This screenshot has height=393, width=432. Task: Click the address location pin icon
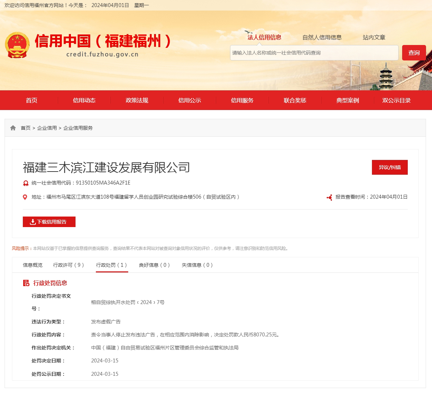tap(25, 197)
